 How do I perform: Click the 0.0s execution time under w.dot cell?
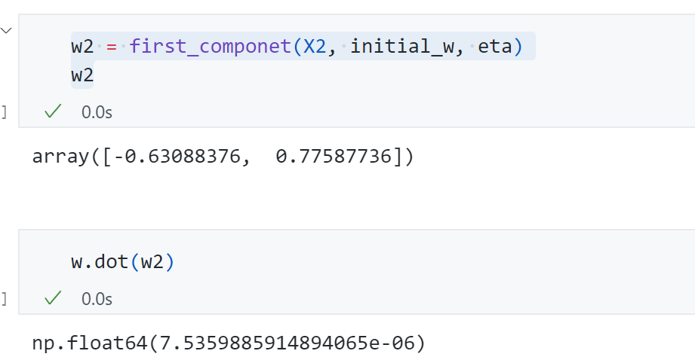click(x=97, y=299)
